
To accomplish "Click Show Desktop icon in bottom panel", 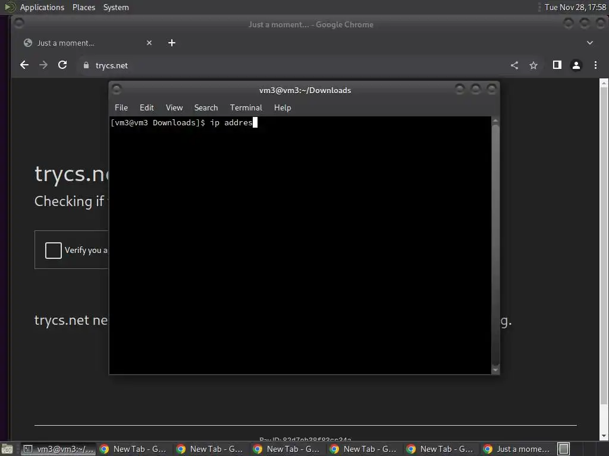I will (x=7, y=449).
